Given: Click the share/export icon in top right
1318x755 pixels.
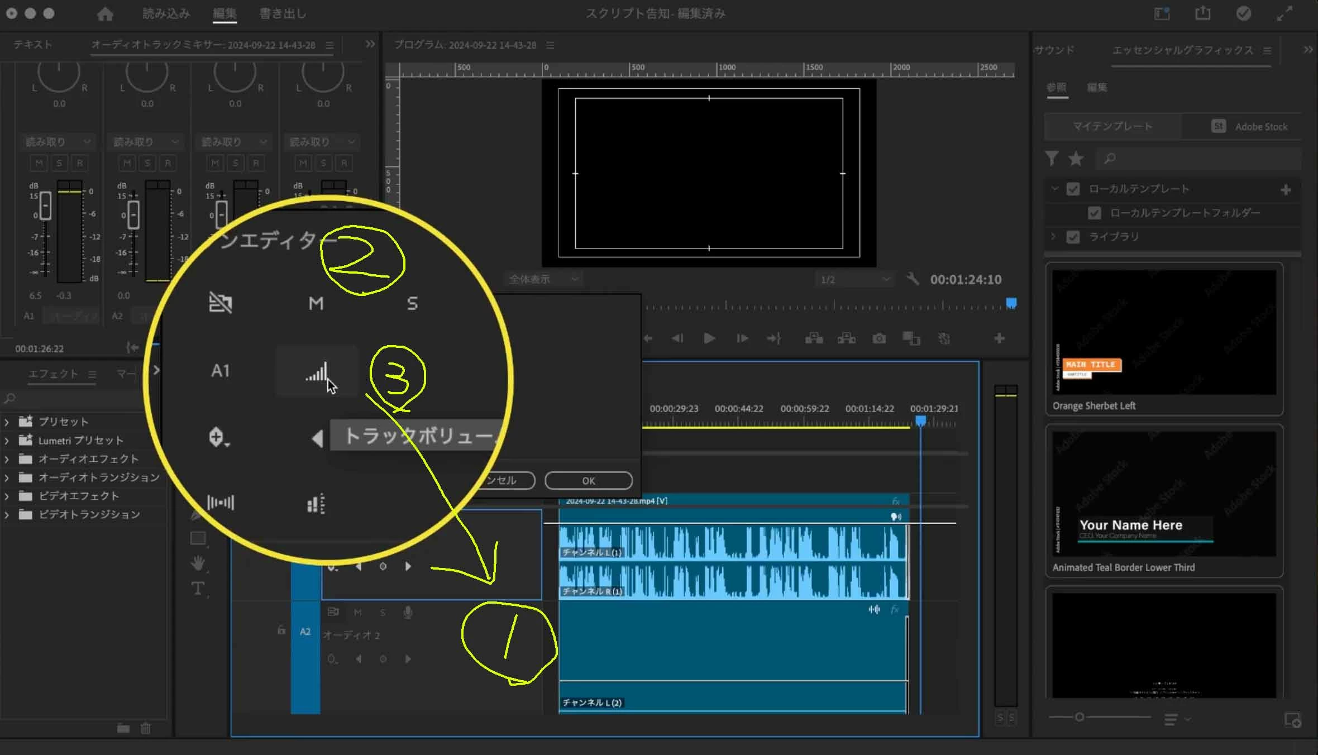Looking at the screenshot, I should tap(1202, 14).
